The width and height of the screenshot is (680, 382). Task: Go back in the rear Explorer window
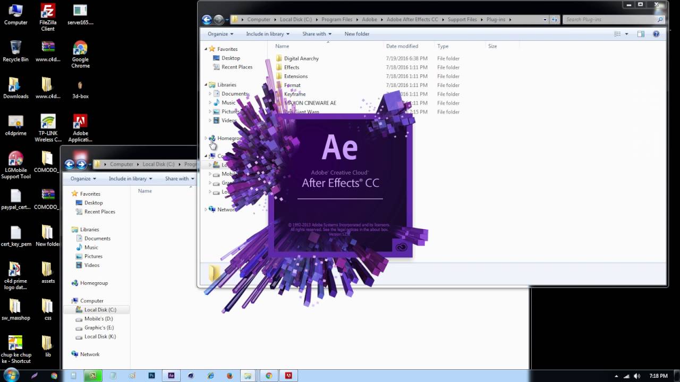[69, 164]
